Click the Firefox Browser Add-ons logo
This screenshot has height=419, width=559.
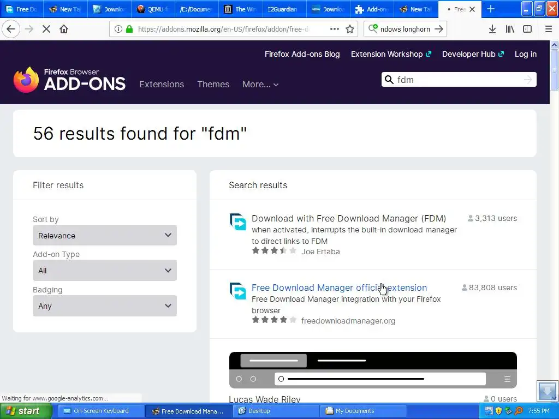click(69, 80)
